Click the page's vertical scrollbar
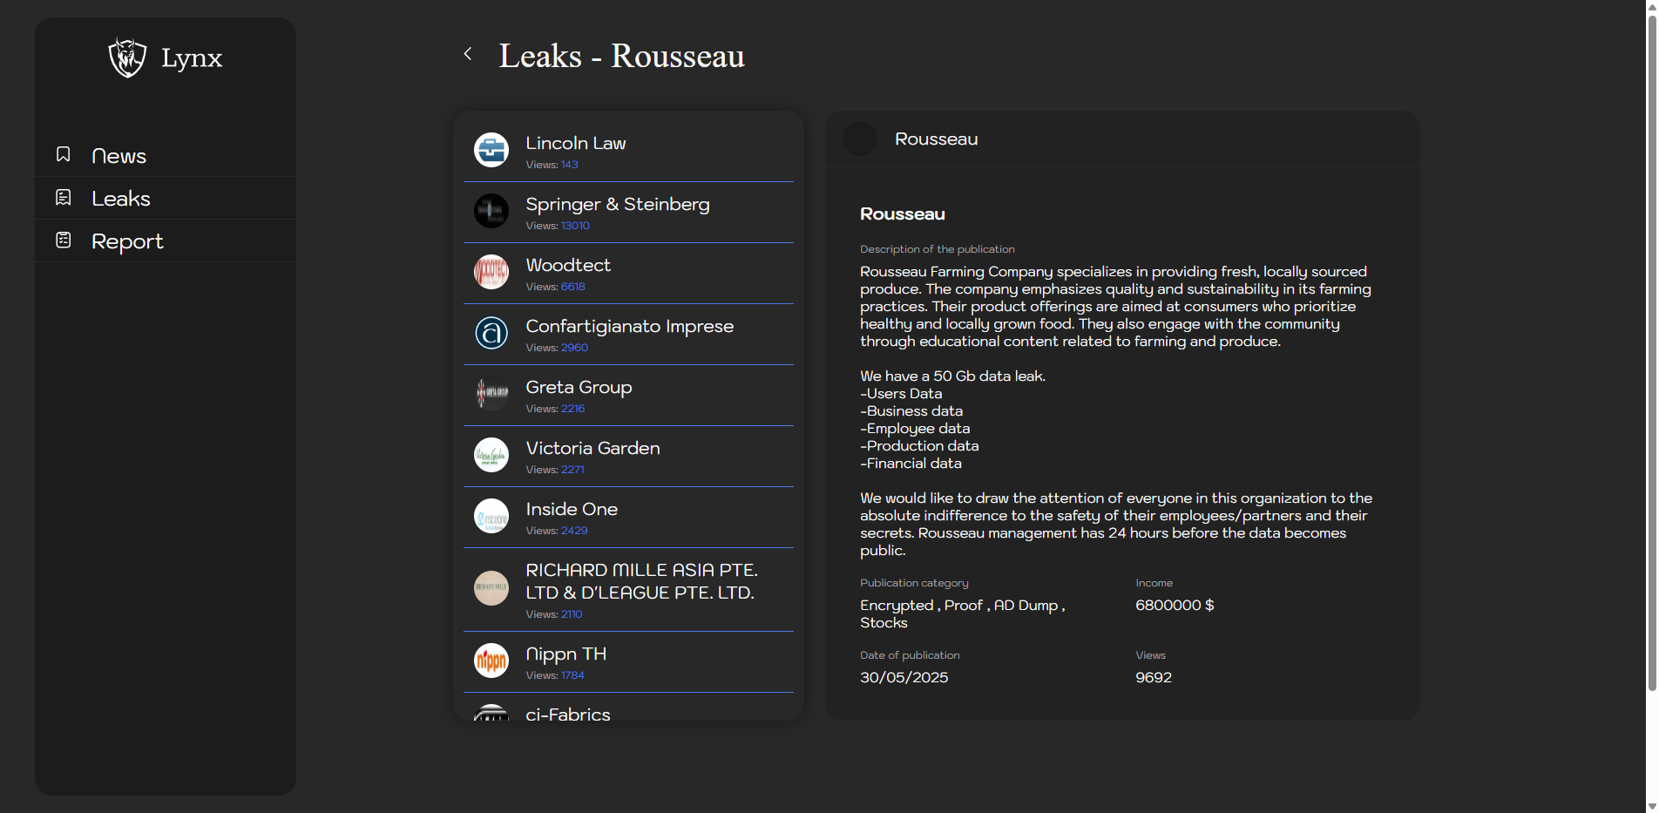The width and height of the screenshot is (1659, 813). pos(1651,349)
